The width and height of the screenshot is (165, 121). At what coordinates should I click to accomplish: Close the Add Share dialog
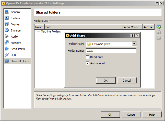click(x=137, y=35)
